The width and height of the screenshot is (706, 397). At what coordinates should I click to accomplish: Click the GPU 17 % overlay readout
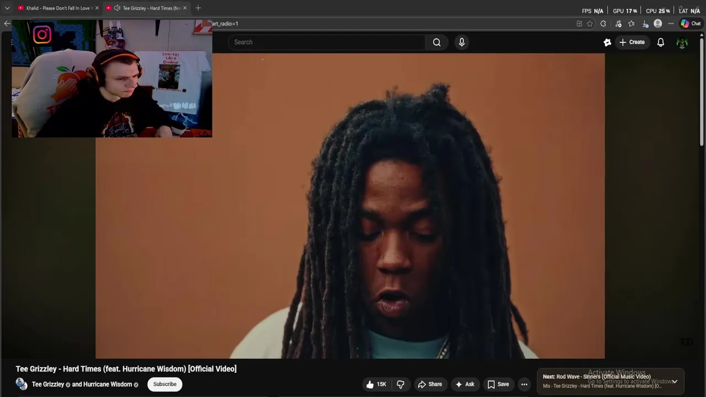coord(625,11)
